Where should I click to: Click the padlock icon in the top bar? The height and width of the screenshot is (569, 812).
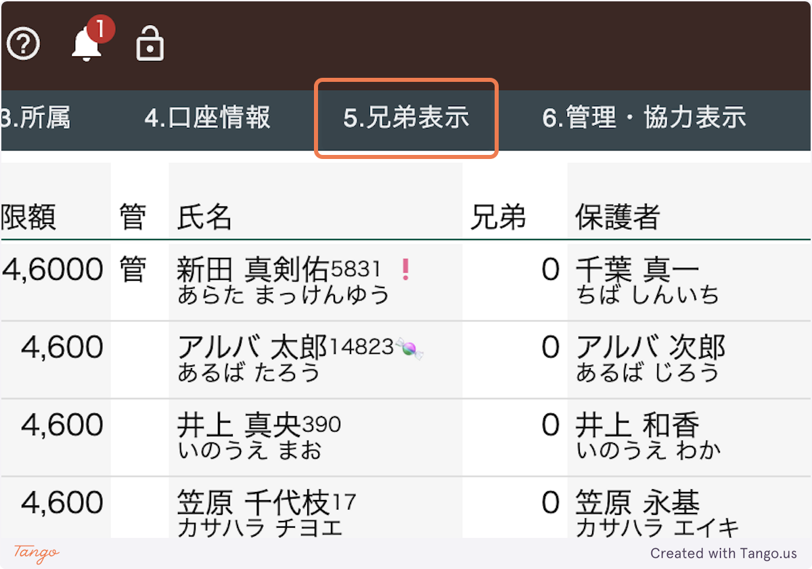point(150,43)
